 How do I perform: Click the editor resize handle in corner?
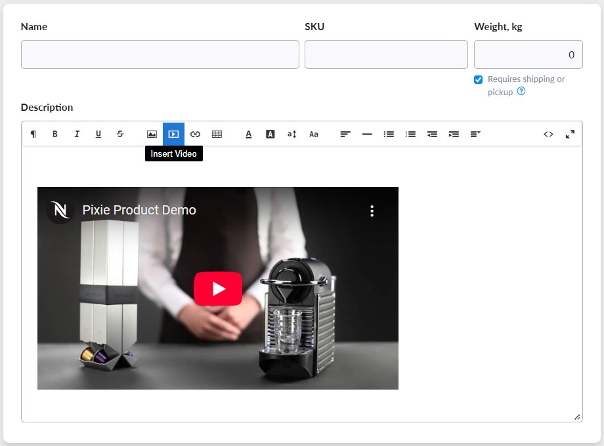[577, 417]
